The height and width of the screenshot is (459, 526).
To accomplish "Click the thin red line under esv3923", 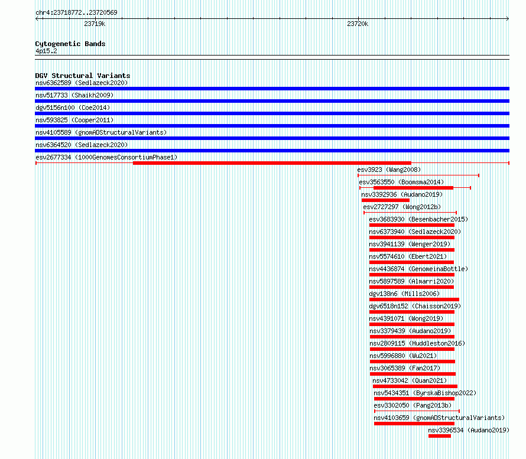I will (418, 175).
